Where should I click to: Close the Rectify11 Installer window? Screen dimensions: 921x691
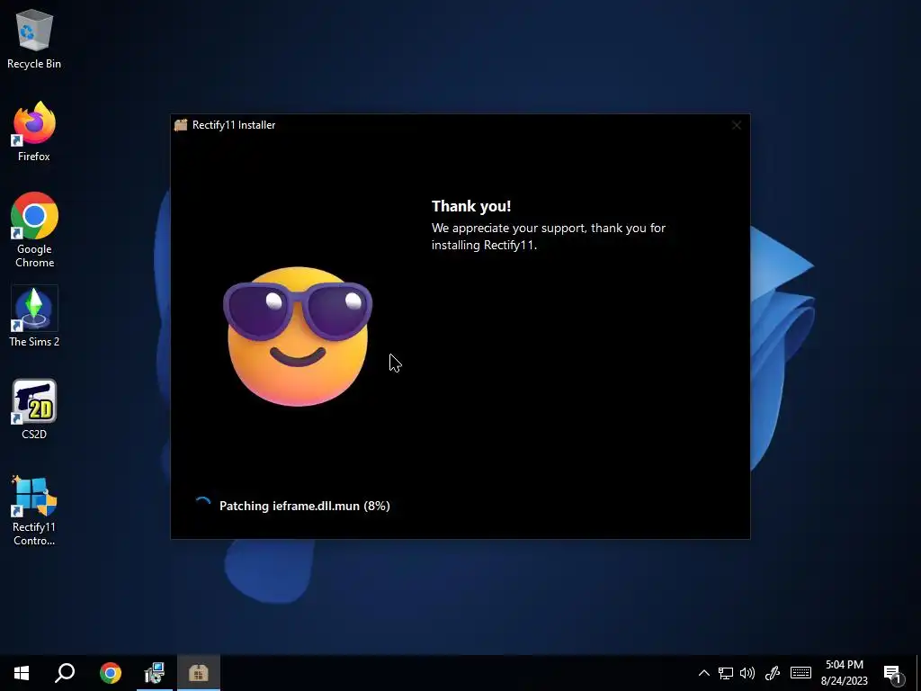click(x=737, y=125)
